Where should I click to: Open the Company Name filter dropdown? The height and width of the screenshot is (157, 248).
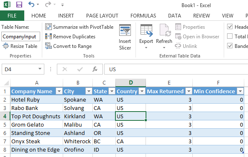59,91
